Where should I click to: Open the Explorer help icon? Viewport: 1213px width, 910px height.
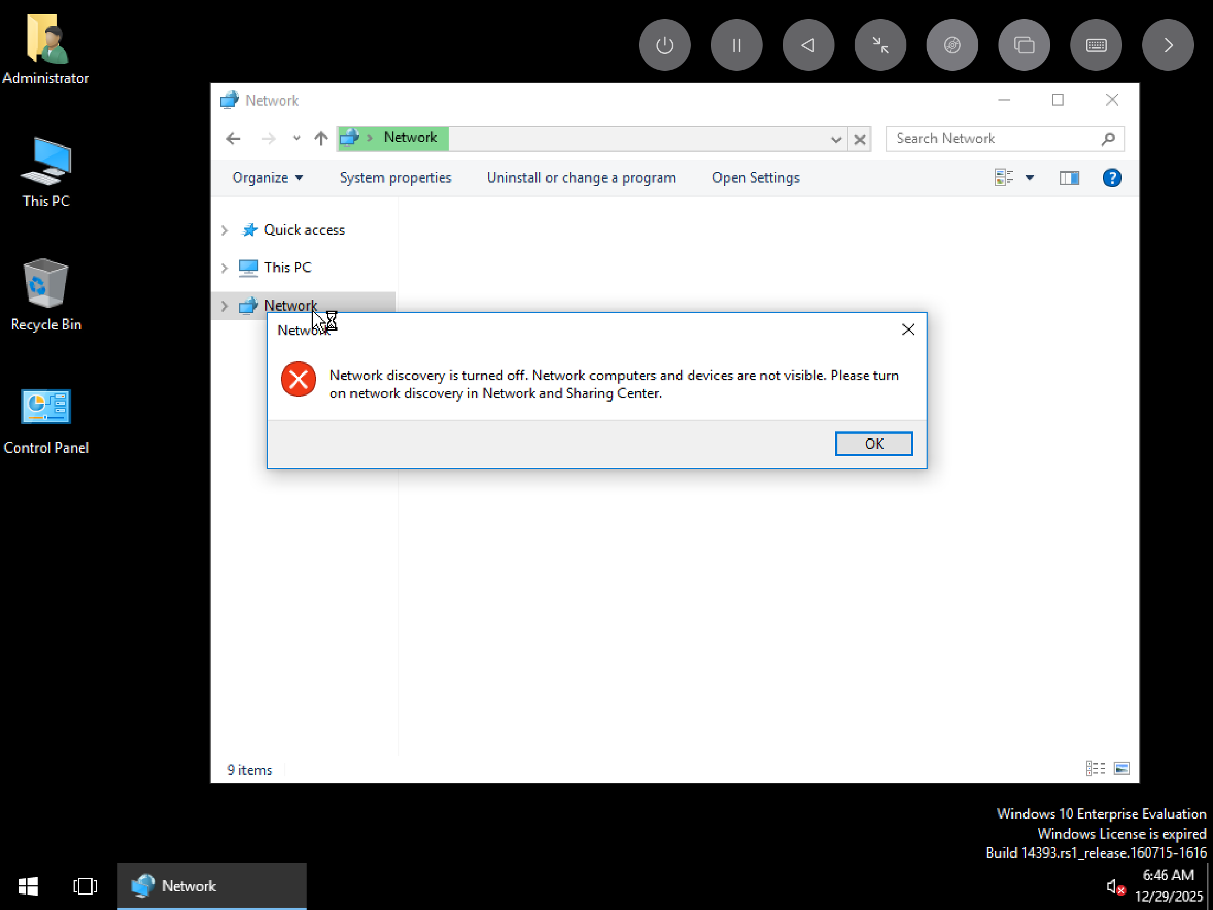1111,178
